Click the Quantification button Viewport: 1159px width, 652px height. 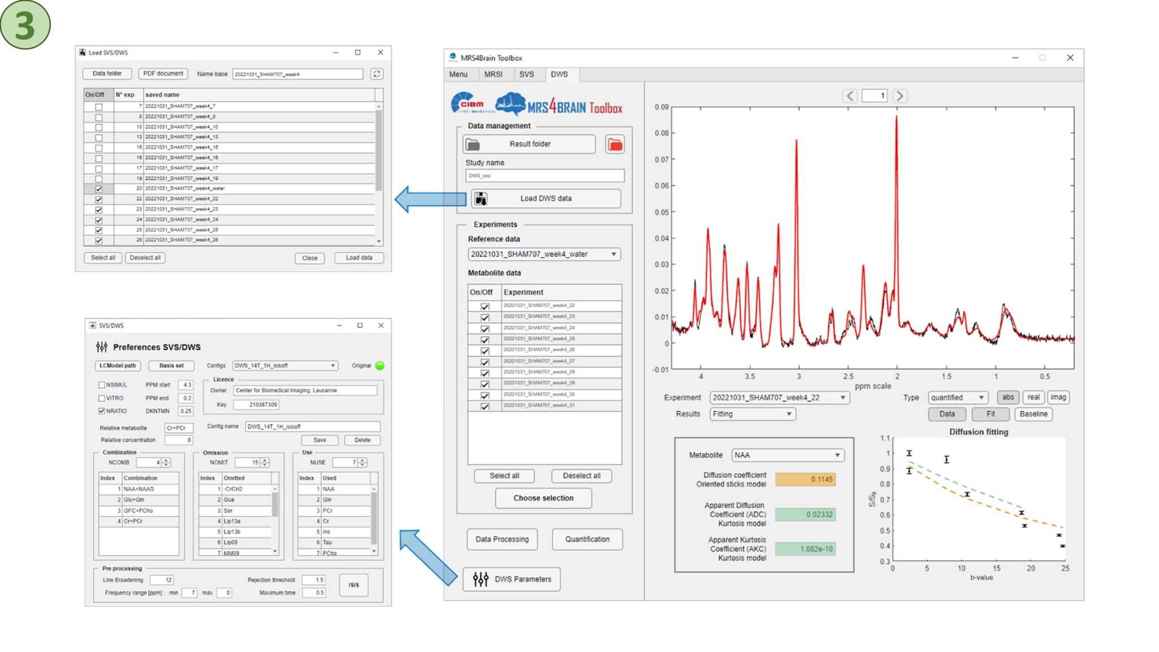(587, 539)
